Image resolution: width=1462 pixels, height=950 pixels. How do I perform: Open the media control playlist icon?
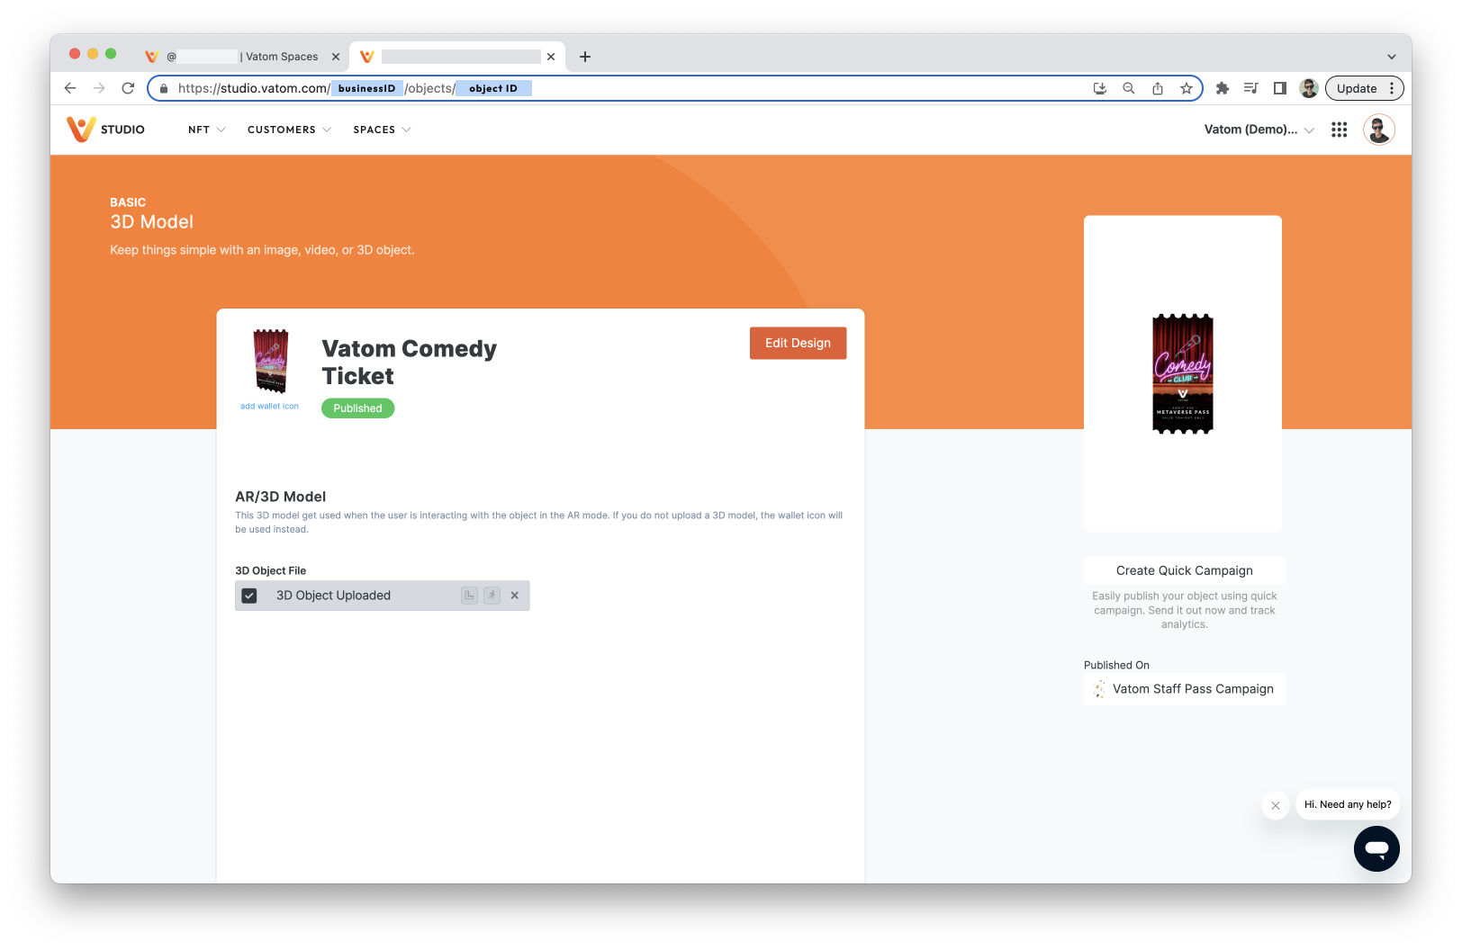(1250, 88)
